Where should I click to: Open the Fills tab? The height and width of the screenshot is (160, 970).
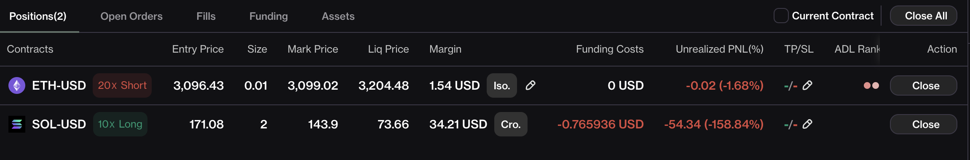coord(206,16)
